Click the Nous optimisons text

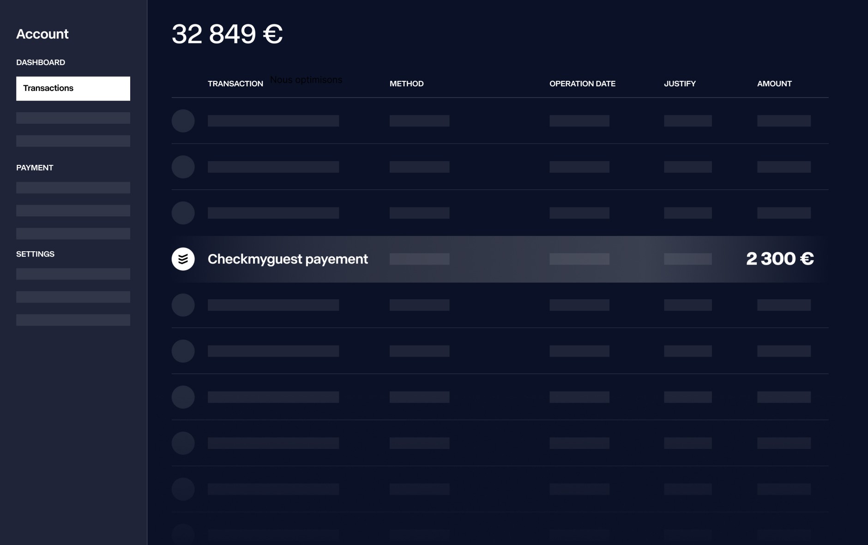(x=306, y=79)
